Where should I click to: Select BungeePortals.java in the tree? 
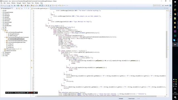coord(14,34)
